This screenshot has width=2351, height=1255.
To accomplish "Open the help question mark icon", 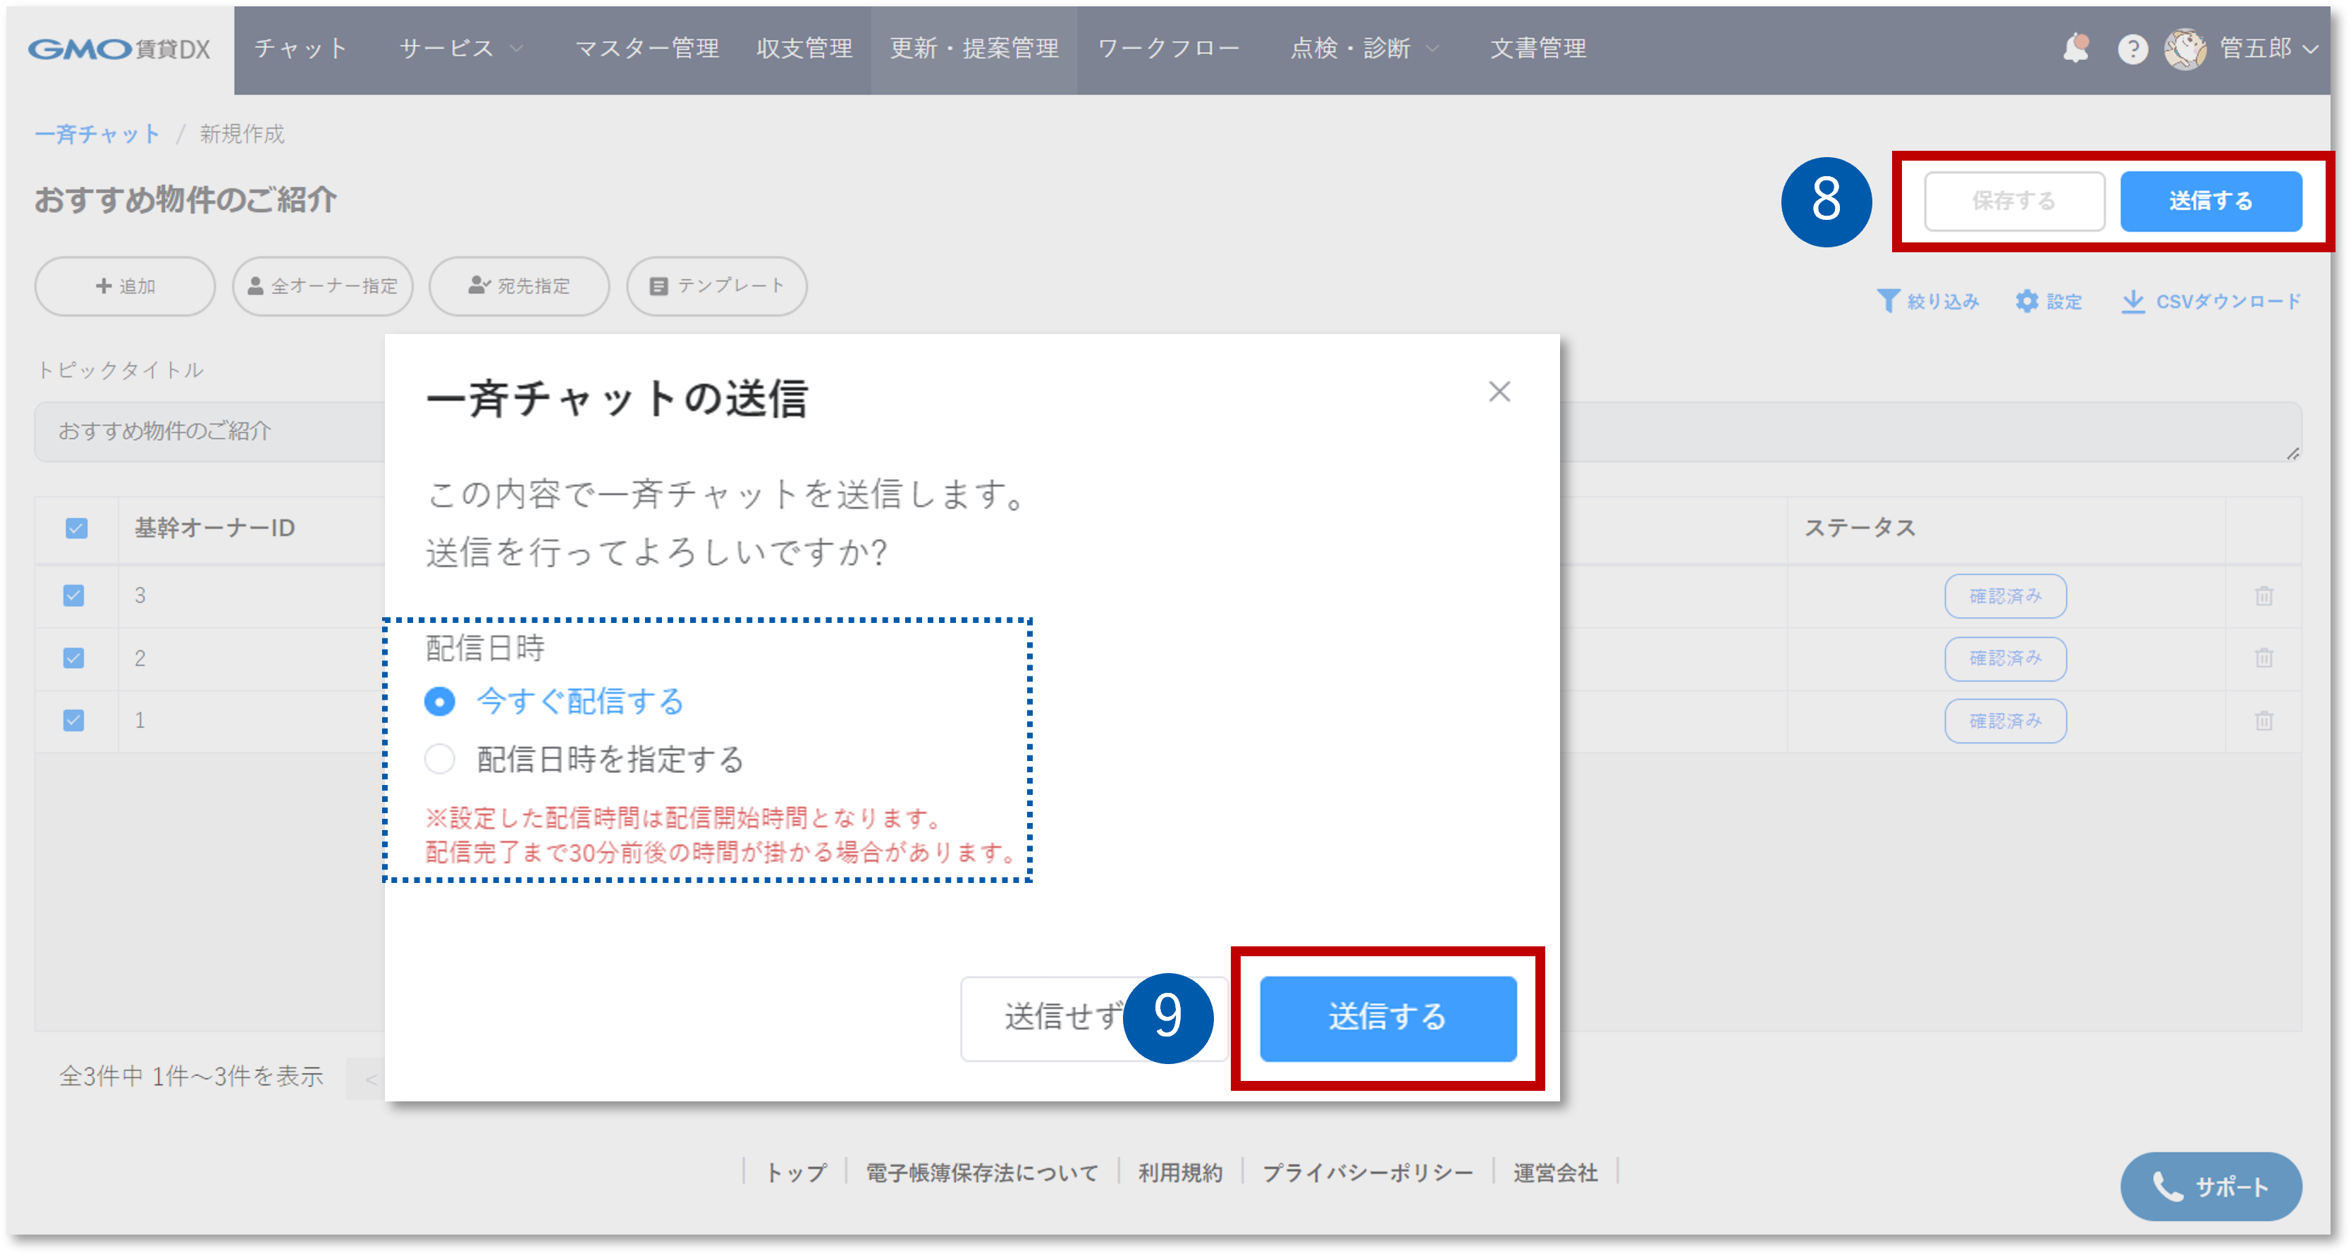I will [2132, 49].
